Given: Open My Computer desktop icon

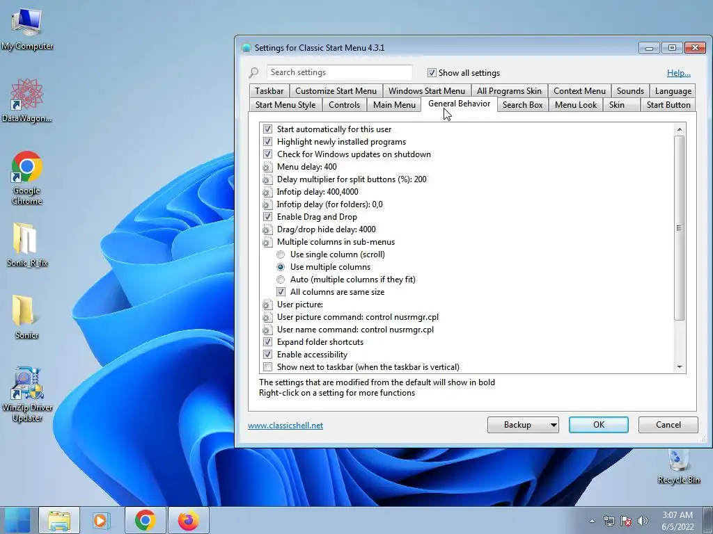Looking at the screenshot, I should (x=27, y=28).
